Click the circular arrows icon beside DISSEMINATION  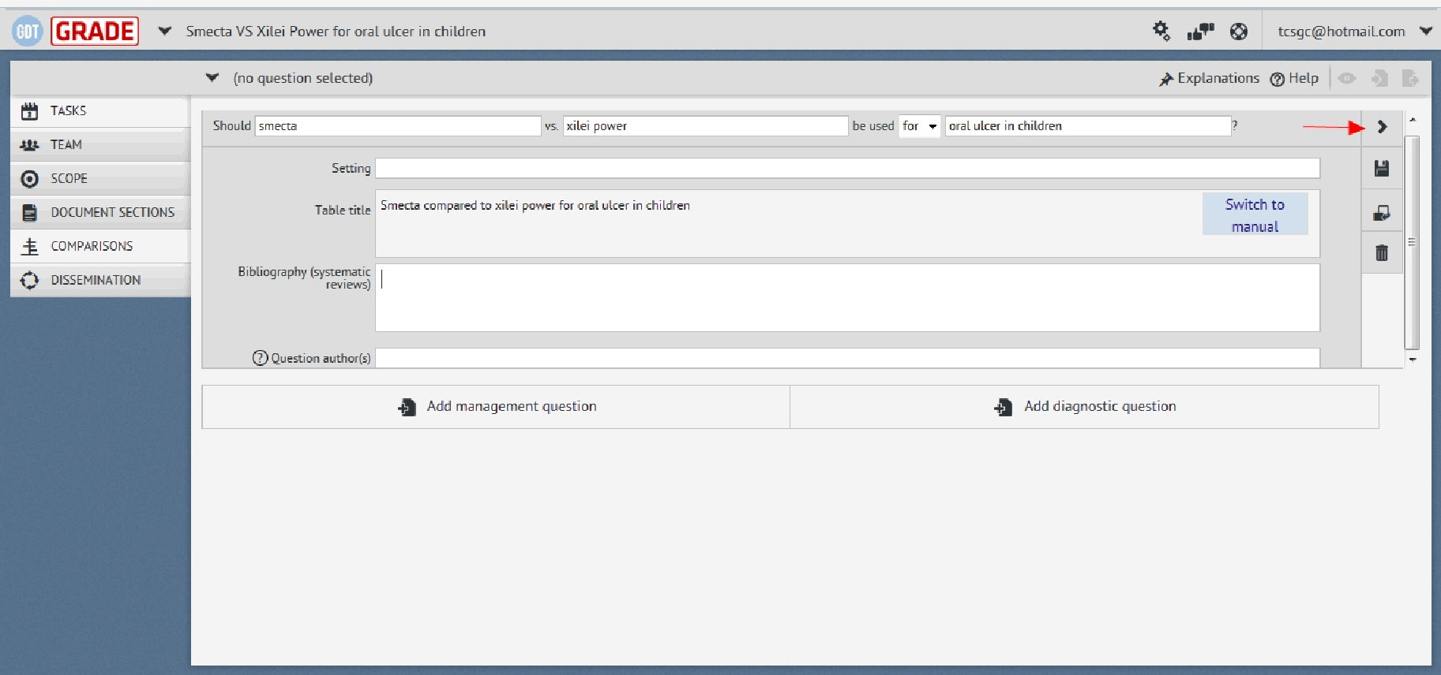coord(29,281)
